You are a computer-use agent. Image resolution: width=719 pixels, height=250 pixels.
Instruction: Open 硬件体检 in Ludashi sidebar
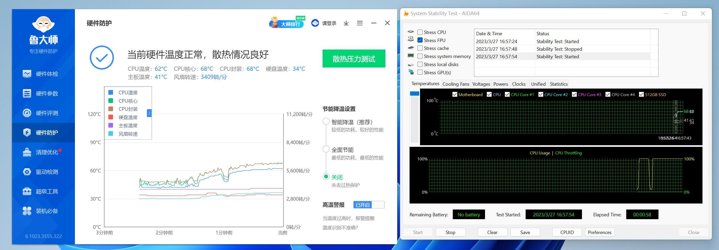pos(40,74)
